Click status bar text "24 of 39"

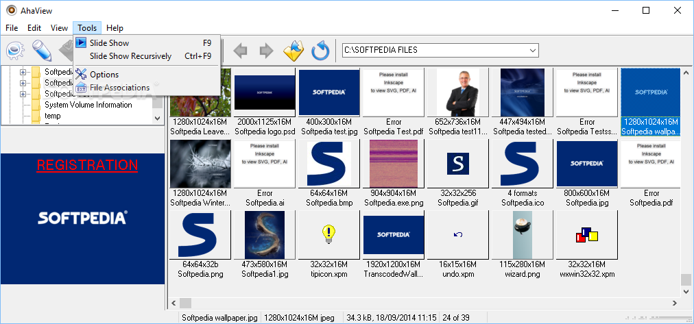[x=456, y=317]
